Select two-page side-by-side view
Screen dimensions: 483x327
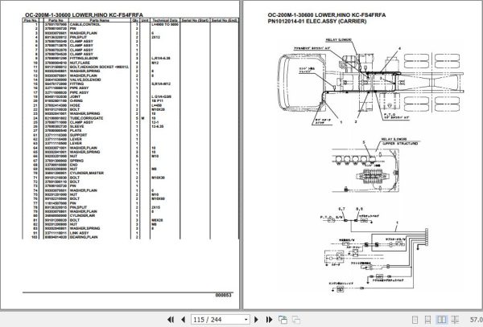click(x=441, y=320)
